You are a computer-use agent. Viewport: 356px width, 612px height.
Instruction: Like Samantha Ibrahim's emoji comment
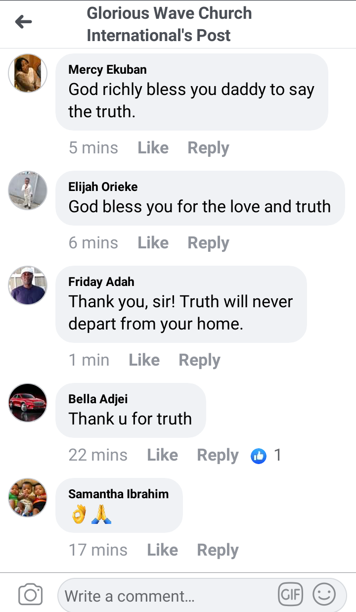click(162, 550)
